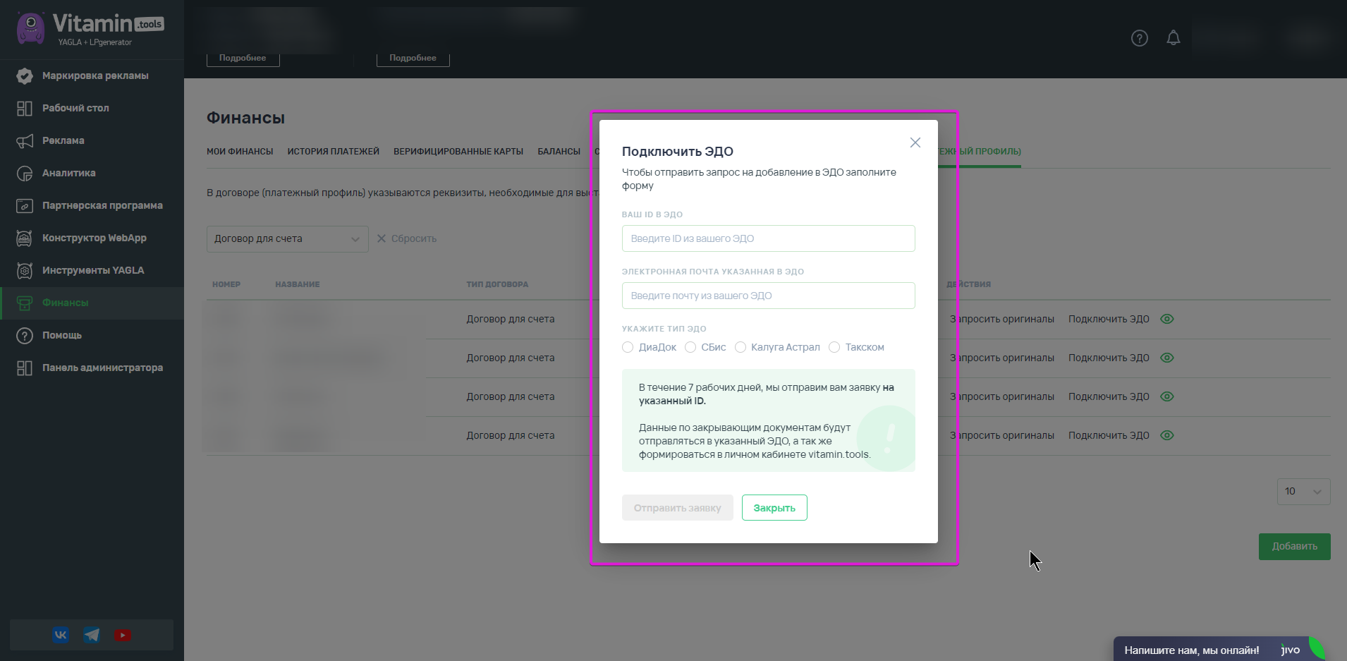Open the Jivo chat widget

tap(1220, 650)
